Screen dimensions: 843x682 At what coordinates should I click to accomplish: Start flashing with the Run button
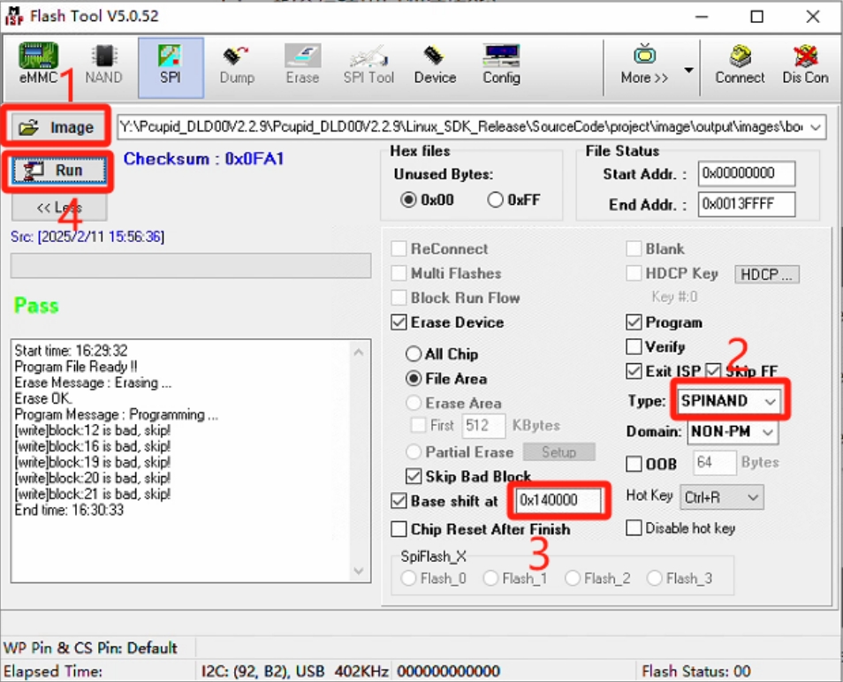[58, 170]
